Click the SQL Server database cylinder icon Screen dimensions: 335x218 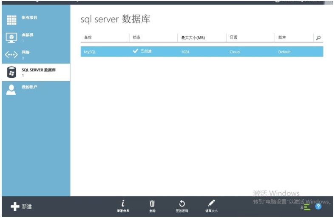click(x=11, y=72)
